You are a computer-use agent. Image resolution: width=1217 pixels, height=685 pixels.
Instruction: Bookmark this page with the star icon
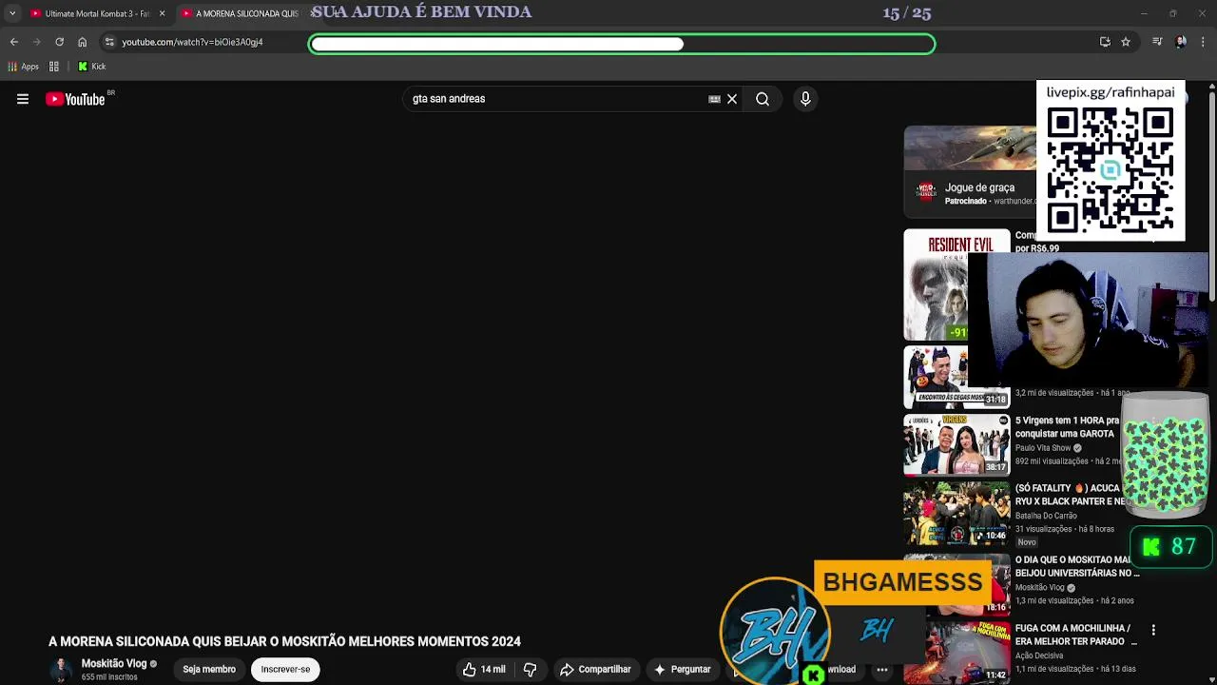pyautogui.click(x=1126, y=42)
